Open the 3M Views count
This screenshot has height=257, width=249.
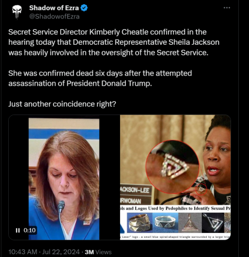[98, 252]
